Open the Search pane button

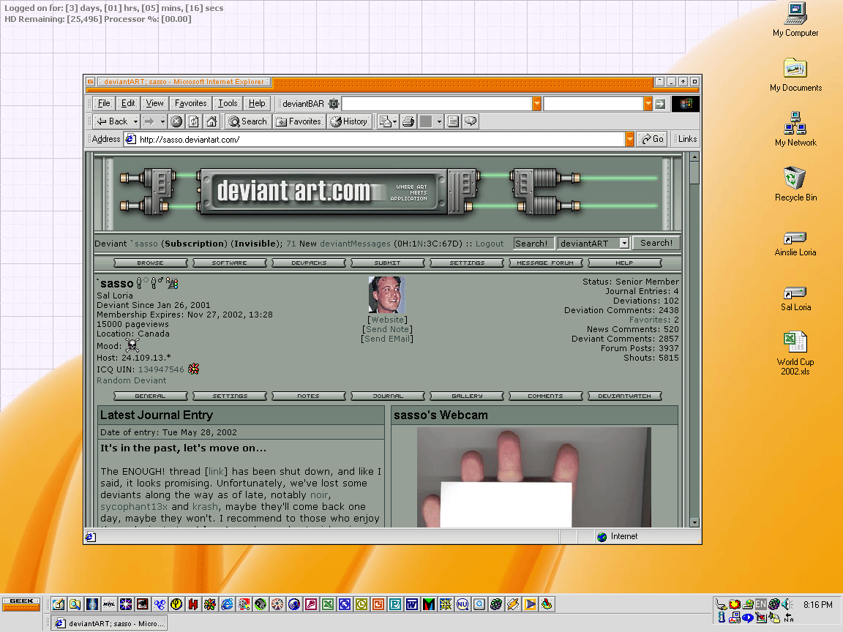pos(247,121)
